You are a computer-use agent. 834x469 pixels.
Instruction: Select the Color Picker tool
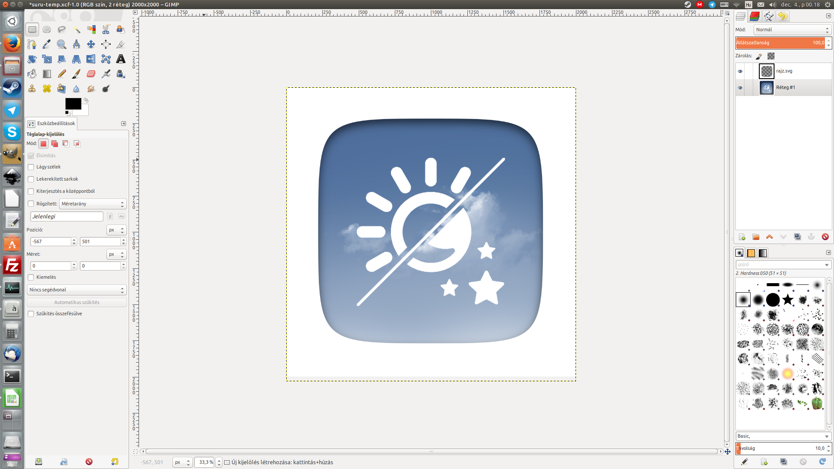click(x=47, y=44)
